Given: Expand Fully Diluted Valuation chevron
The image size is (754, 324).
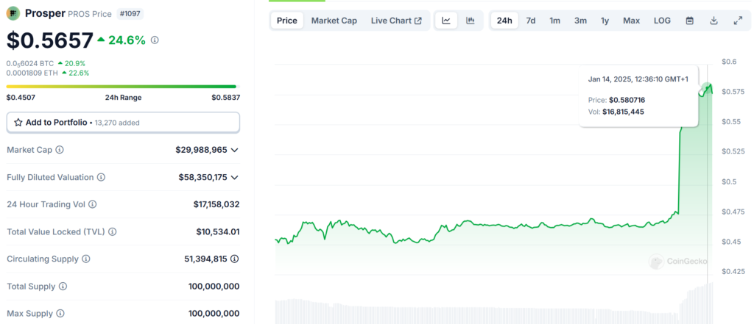Looking at the screenshot, I should 235,177.
